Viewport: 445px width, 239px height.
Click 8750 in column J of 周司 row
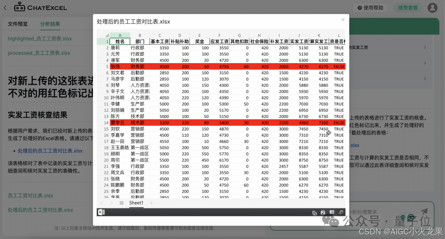[x=299, y=160]
